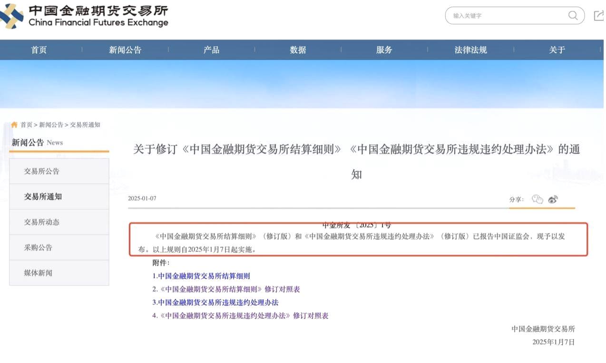Open 新闻公告 in the top navigation bar
The image size is (606, 363).
pos(125,50)
